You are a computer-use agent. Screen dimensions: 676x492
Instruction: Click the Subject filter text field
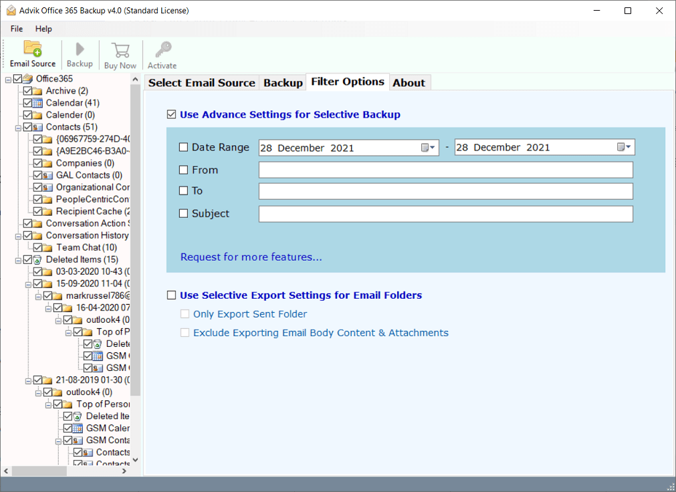click(x=446, y=214)
